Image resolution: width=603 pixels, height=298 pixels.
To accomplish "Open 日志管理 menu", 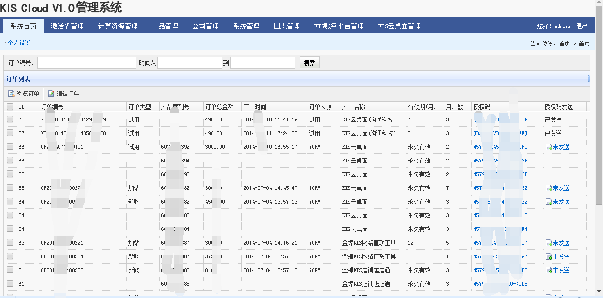I will click(287, 26).
